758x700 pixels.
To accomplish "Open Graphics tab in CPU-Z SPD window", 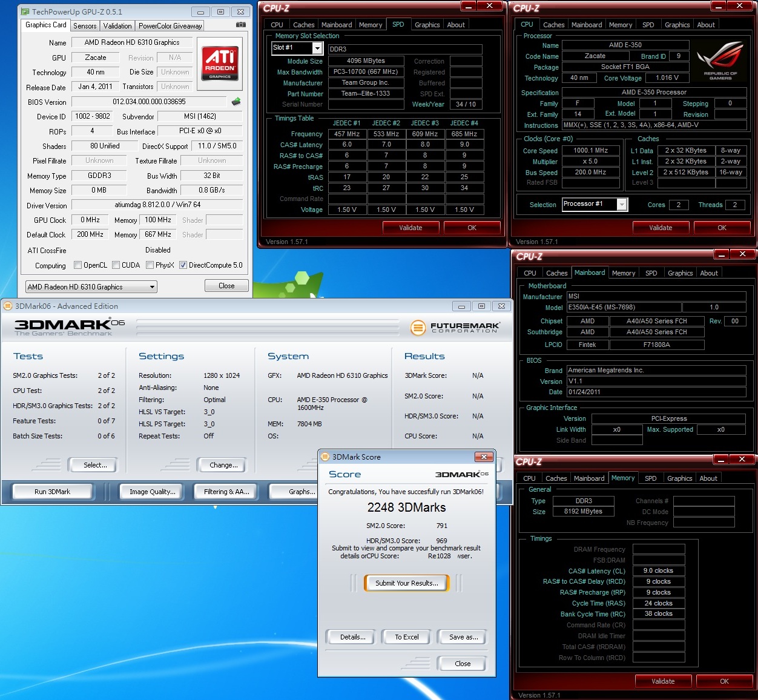I will 427,25.
